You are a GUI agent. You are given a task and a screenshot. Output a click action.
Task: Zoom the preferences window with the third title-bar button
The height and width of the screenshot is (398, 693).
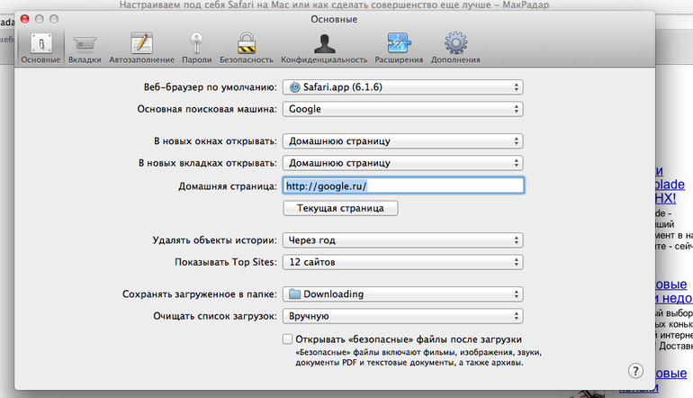pos(54,19)
